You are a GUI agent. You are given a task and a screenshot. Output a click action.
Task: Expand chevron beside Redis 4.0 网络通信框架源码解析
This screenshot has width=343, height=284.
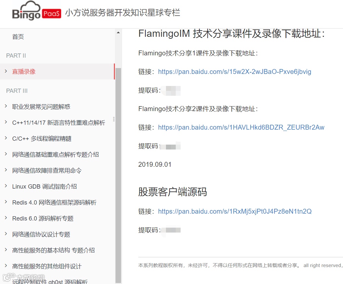pos(6,202)
